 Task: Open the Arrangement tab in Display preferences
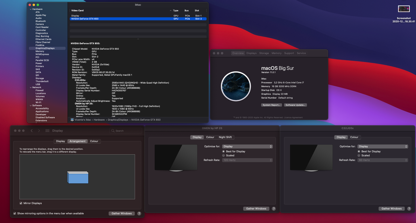(78, 141)
